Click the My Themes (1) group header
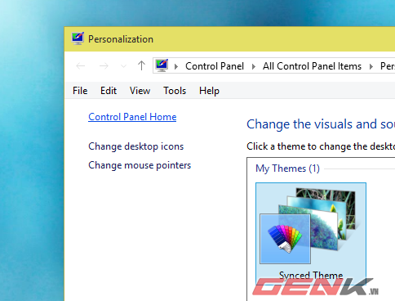This screenshot has width=395, height=301. [287, 168]
